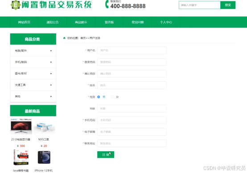Screen dimensions: 247x173
Task: Click the 联系地址 input field
Action: coord(132,144)
